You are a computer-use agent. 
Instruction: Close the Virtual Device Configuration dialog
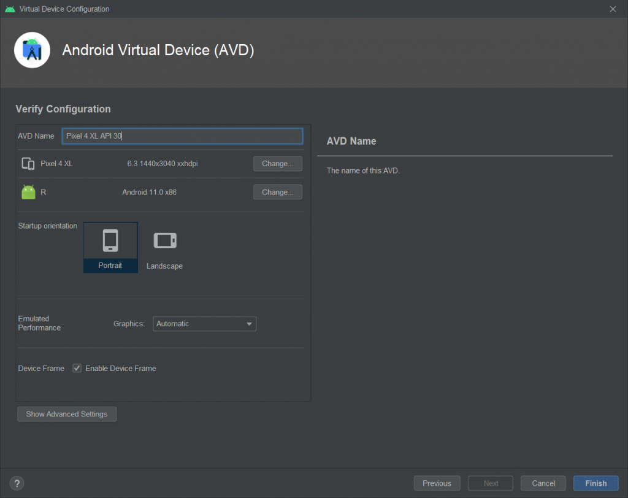coord(613,9)
